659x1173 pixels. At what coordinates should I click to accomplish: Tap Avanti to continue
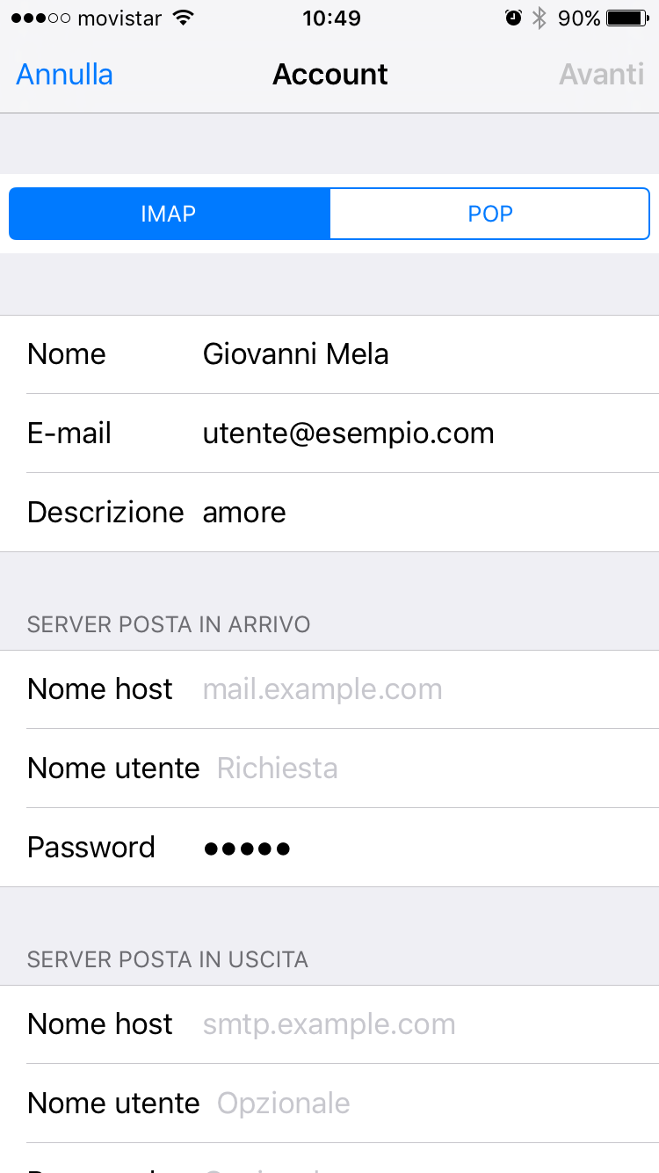602,74
